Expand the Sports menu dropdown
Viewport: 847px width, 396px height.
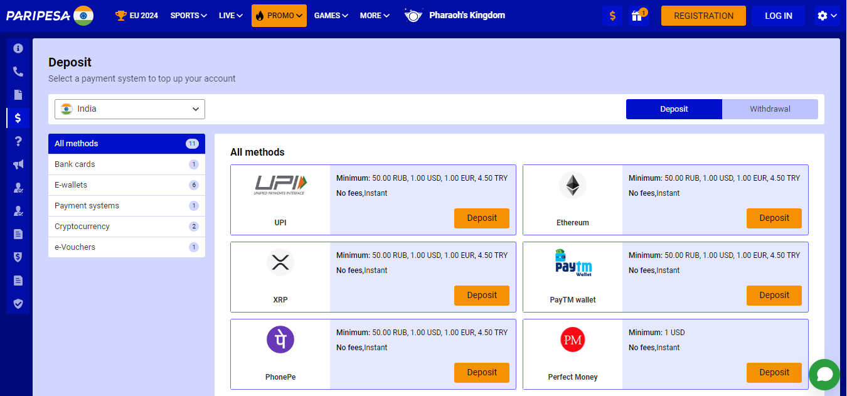[x=188, y=16]
